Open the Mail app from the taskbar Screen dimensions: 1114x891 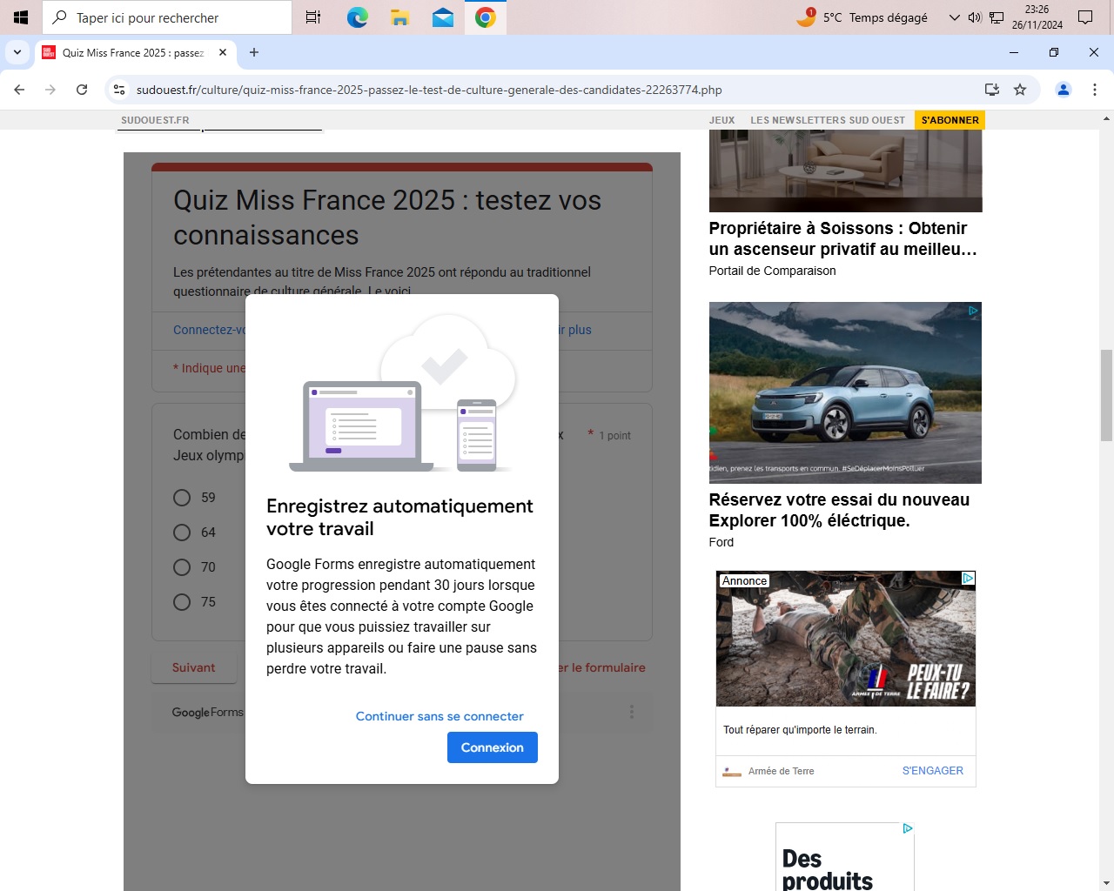point(442,17)
